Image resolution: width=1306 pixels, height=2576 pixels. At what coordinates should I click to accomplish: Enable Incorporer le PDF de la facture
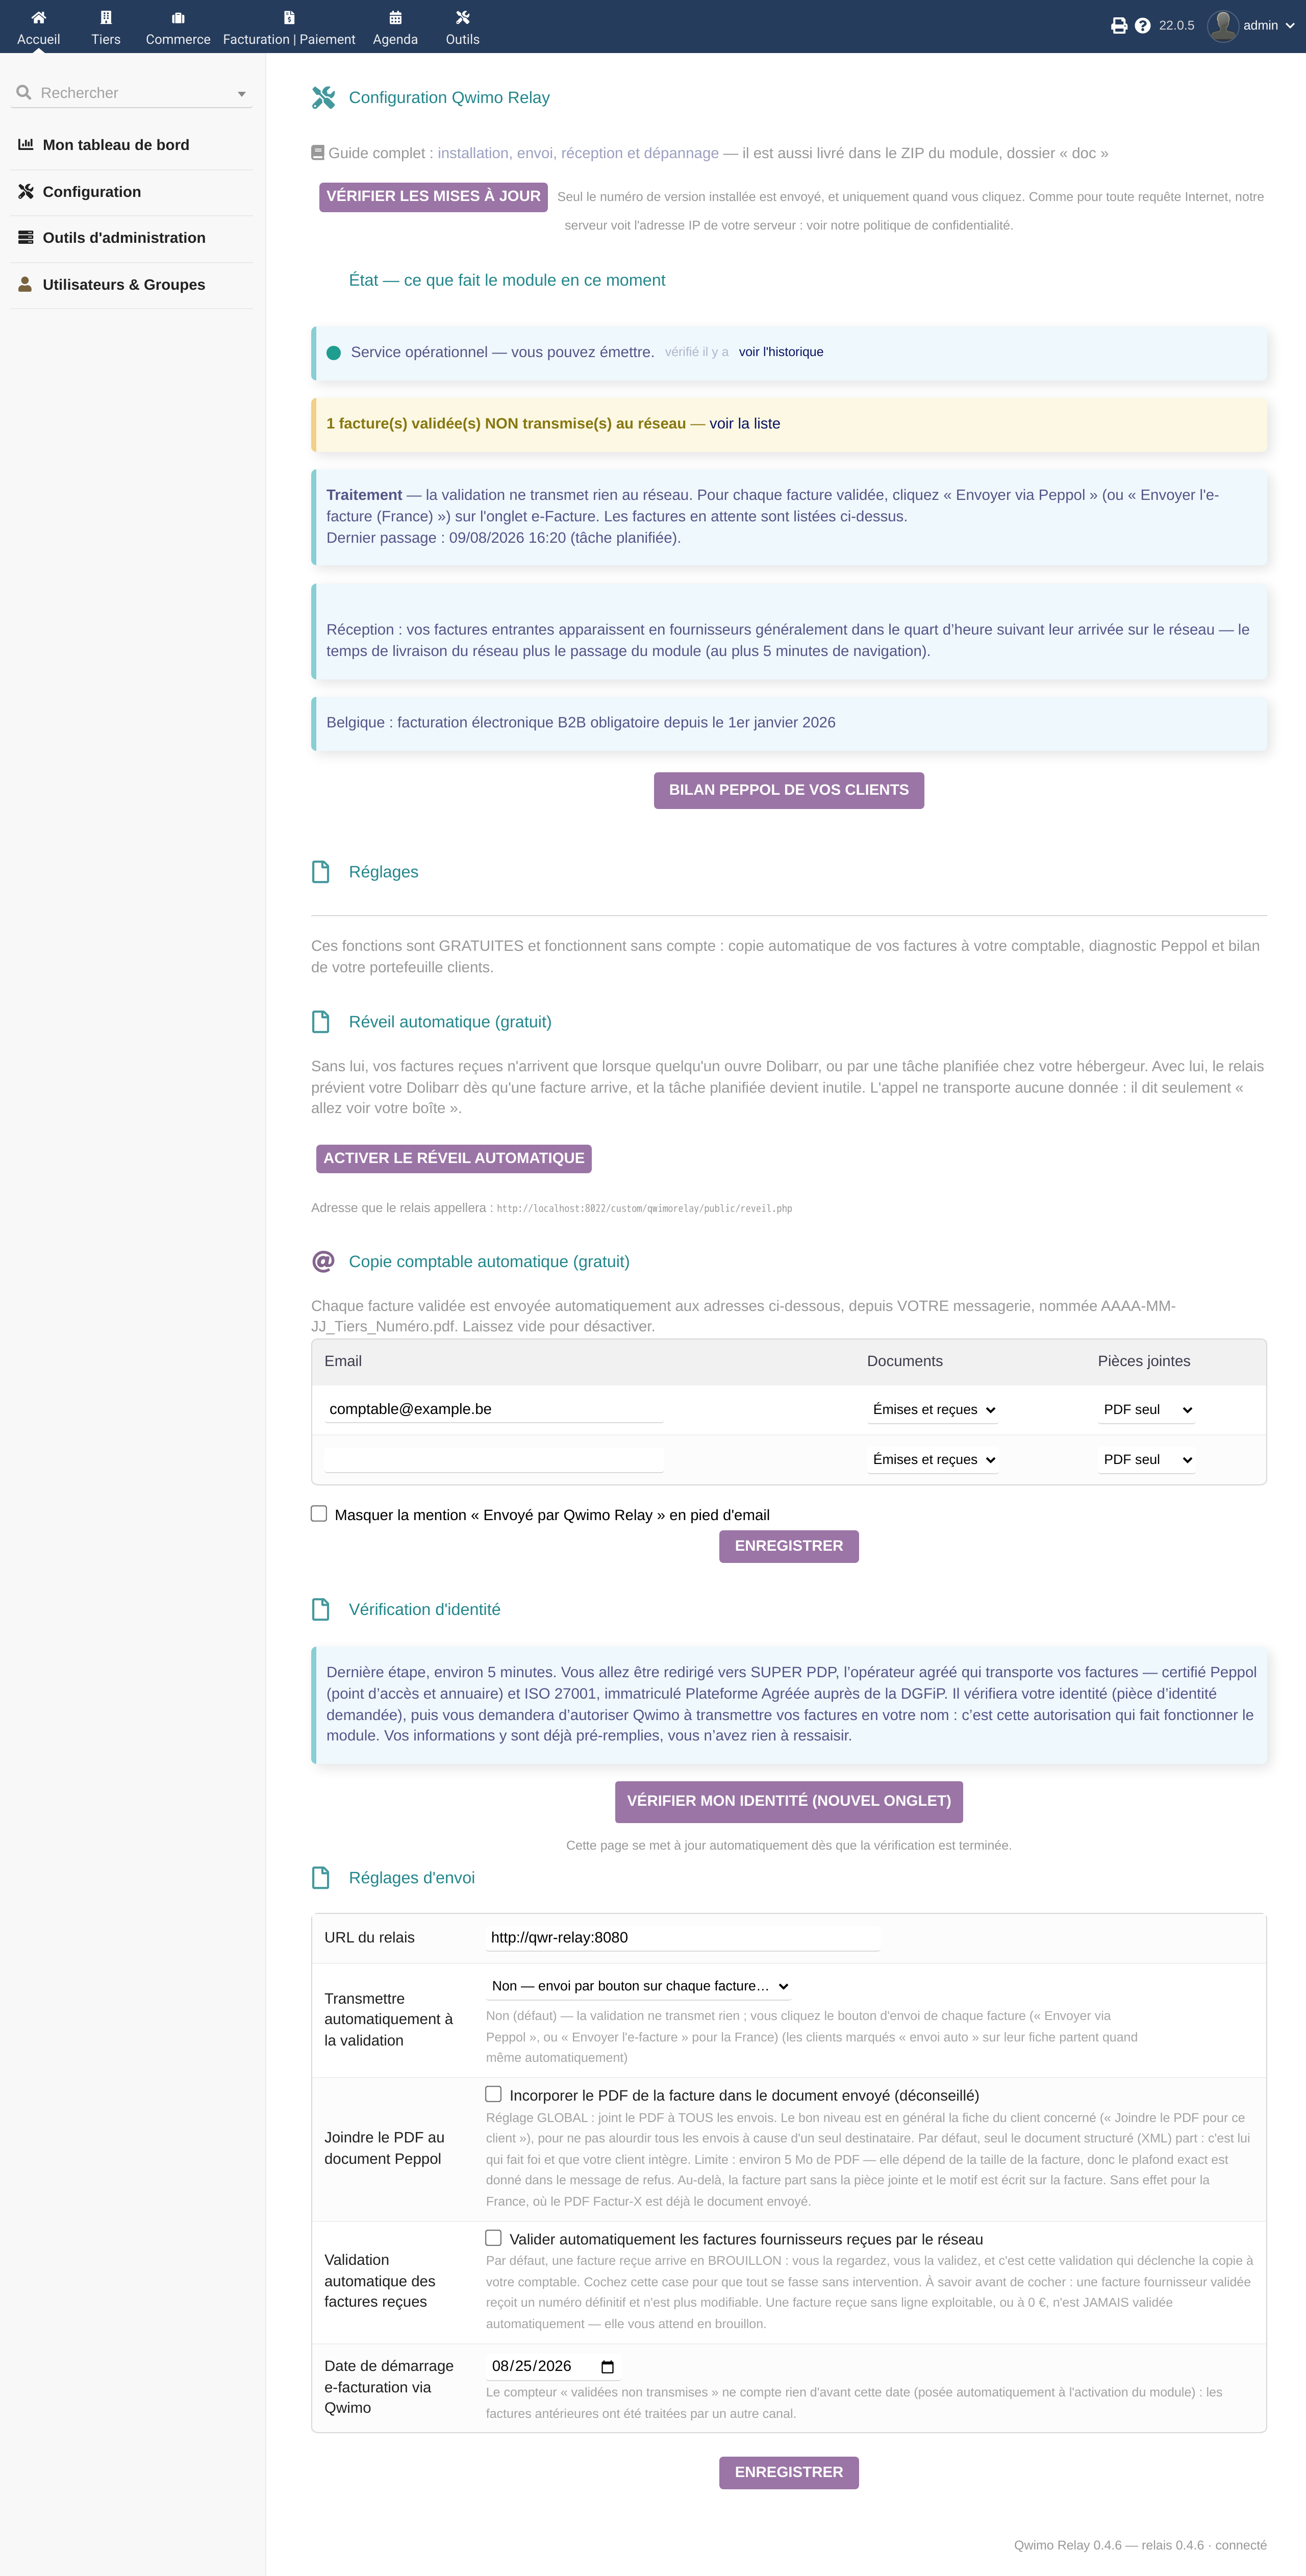[x=493, y=2093]
